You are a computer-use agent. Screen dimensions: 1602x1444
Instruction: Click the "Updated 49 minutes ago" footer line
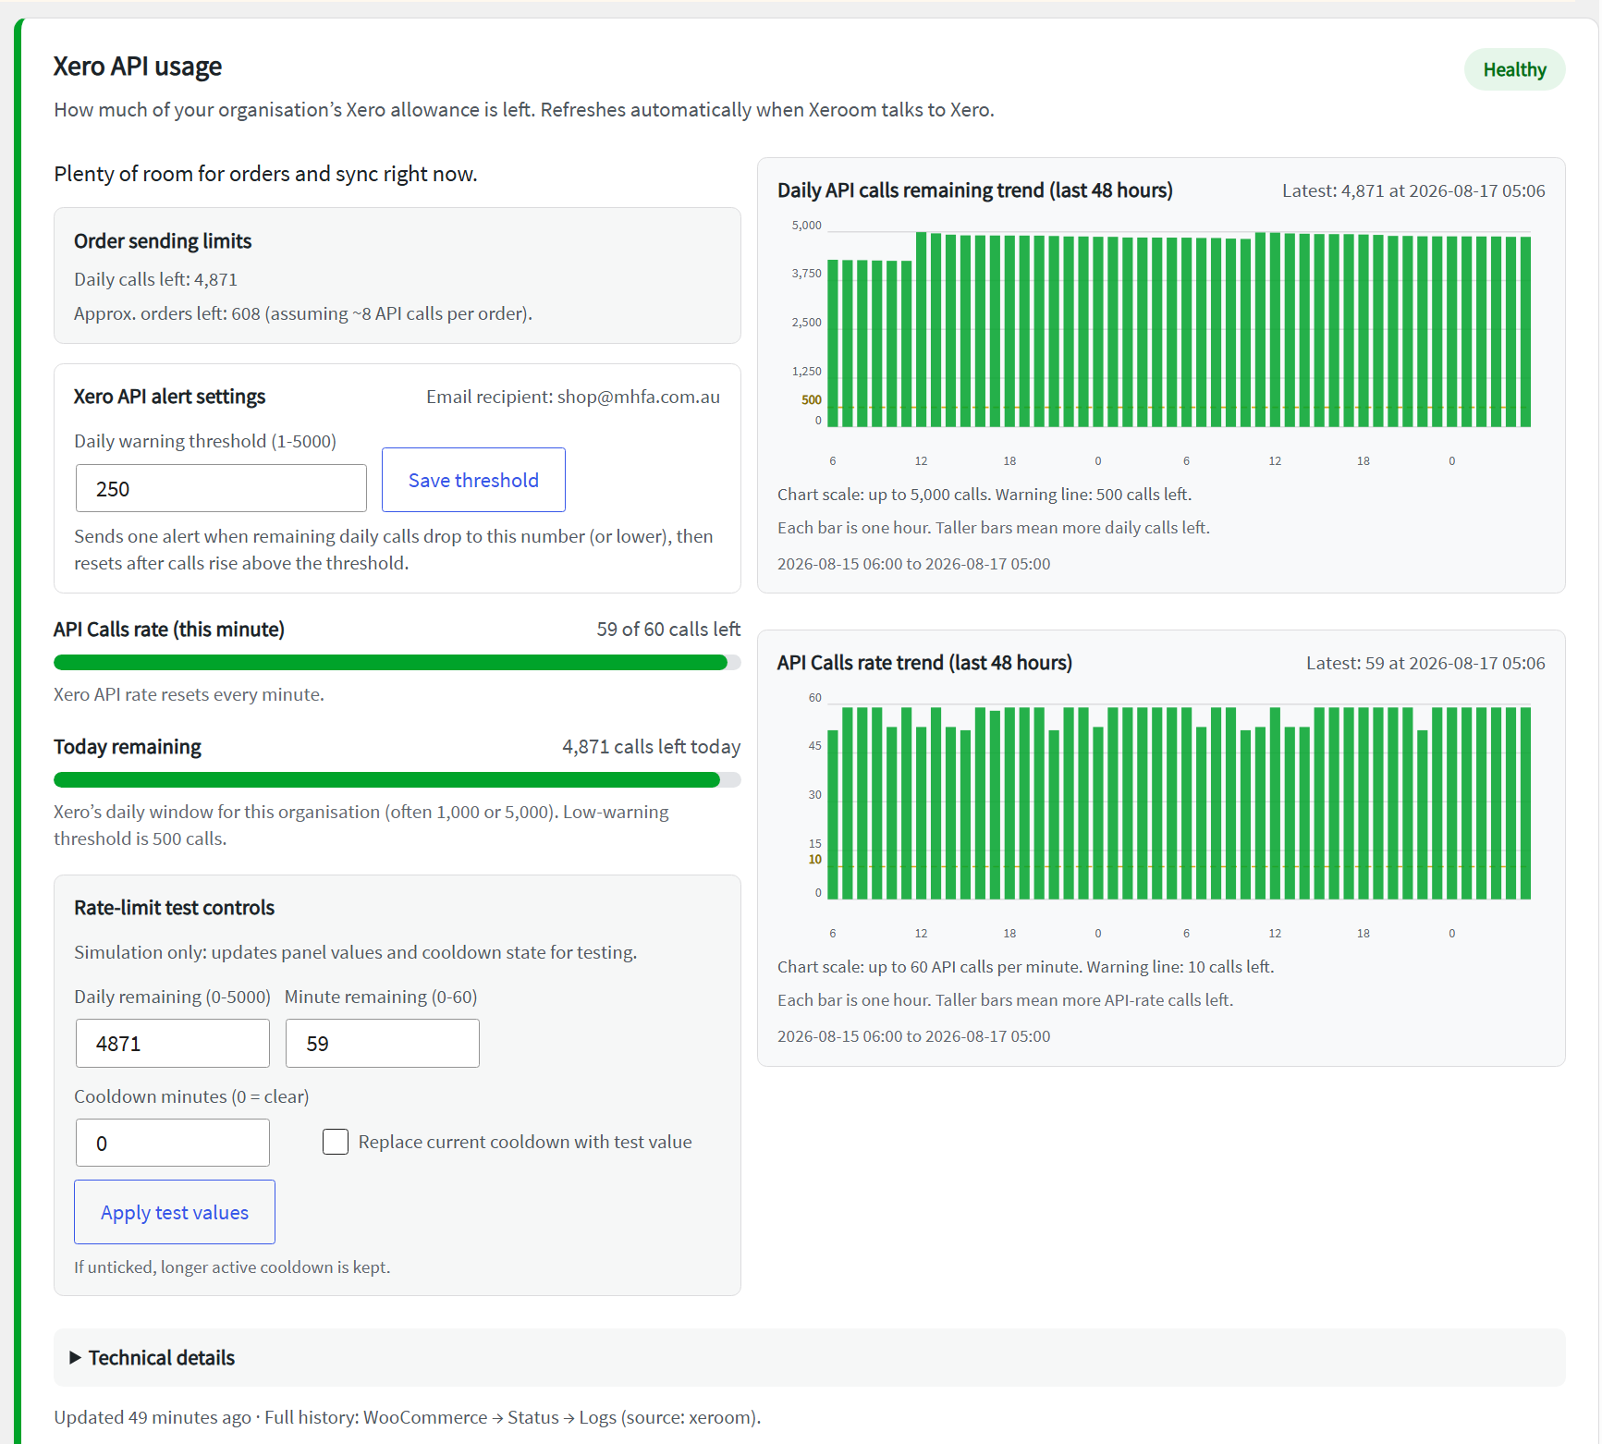tap(407, 1417)
